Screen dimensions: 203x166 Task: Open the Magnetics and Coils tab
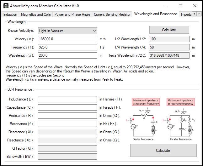pos(36,14)
